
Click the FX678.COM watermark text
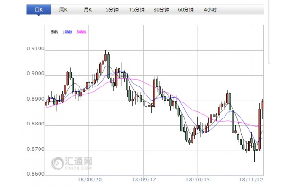point(78,168)
